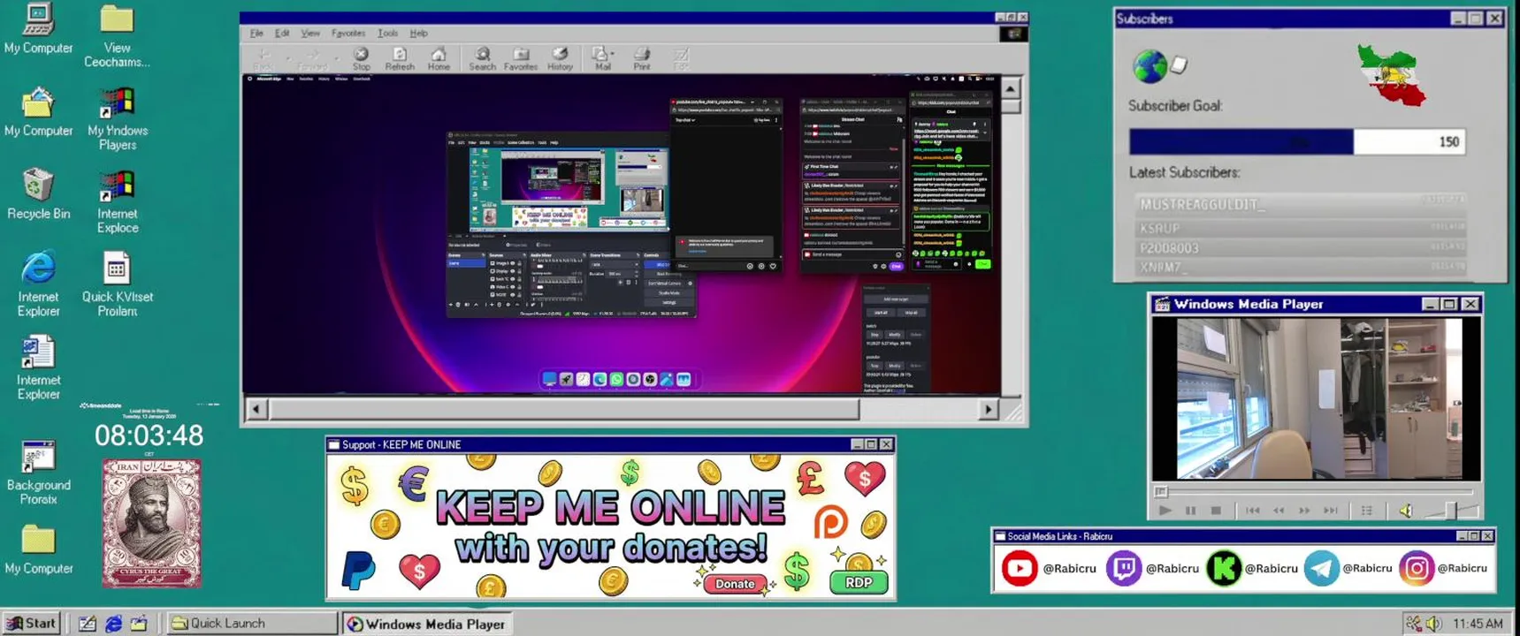Image resolution: width=1520 pixels, height=636 pixels.
Task: Open the Twitch @Rabicru link
Action: pyautogui.click(x=1152, y=568)
